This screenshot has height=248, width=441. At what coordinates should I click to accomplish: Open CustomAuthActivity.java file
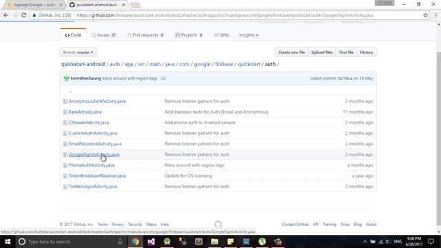coord(93,133)
